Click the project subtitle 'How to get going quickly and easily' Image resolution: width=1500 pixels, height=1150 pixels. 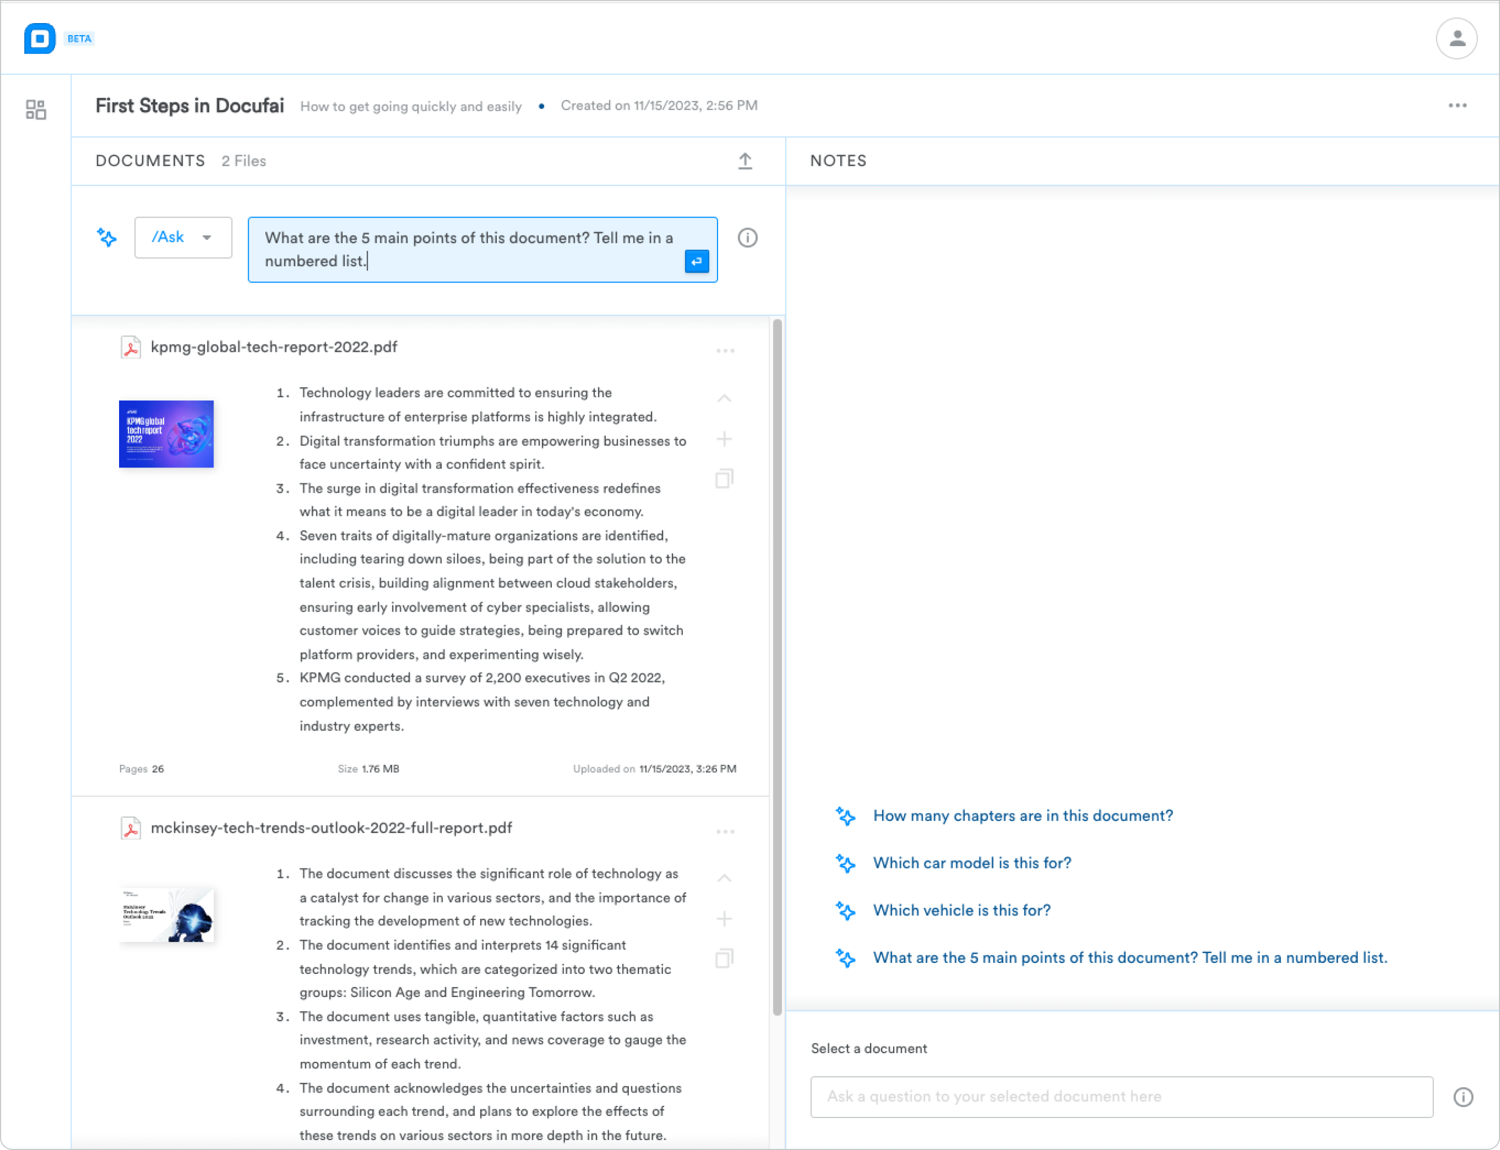(x=411, y=106)
